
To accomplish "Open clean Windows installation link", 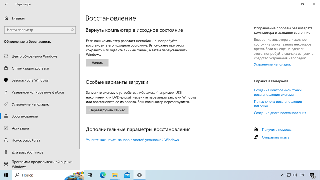I will [132, 140].
